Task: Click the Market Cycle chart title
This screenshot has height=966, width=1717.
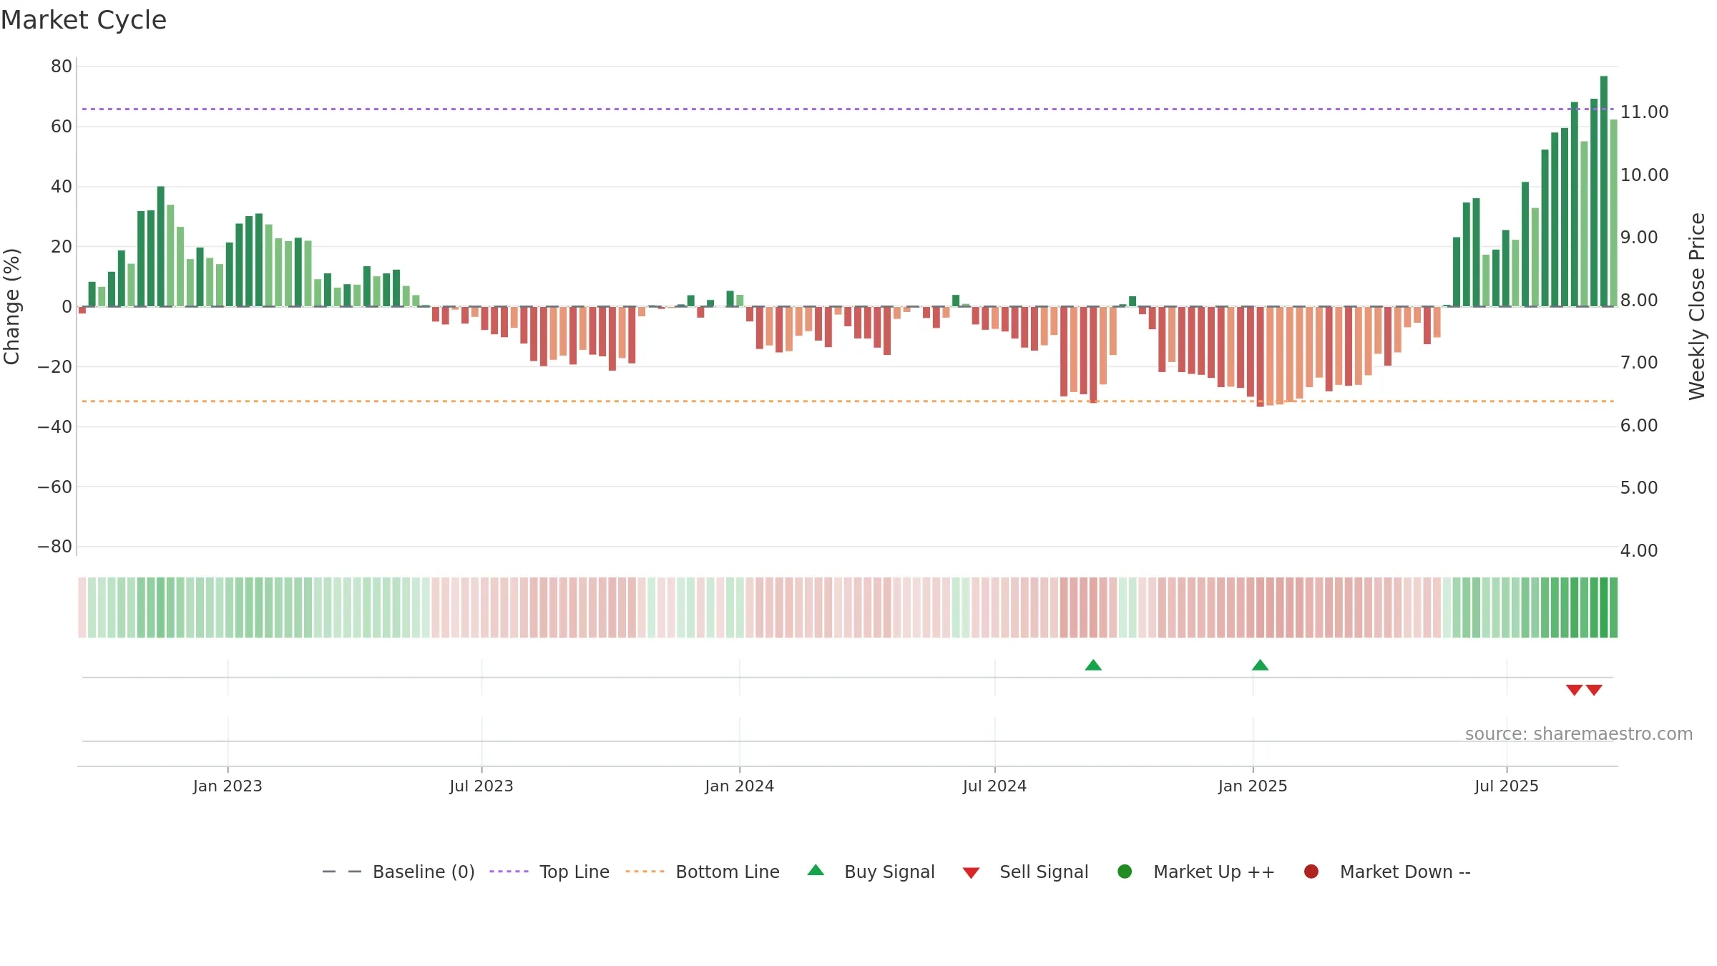Action: (x=84, y=20)
